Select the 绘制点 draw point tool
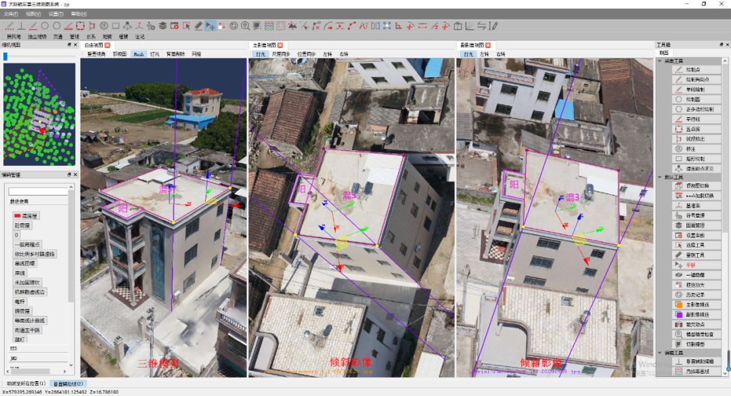This screenshot has width=731, height=396. pos(689,70)
